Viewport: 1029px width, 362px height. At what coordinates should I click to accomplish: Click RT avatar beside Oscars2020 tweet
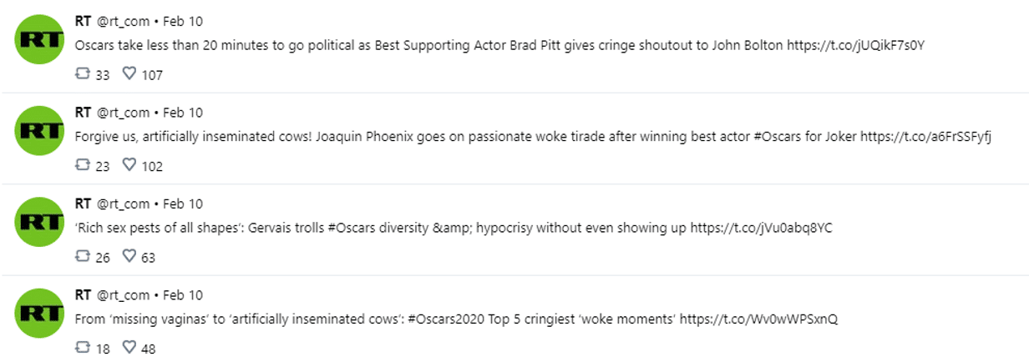pyautogui.click(x=40, y=312)
